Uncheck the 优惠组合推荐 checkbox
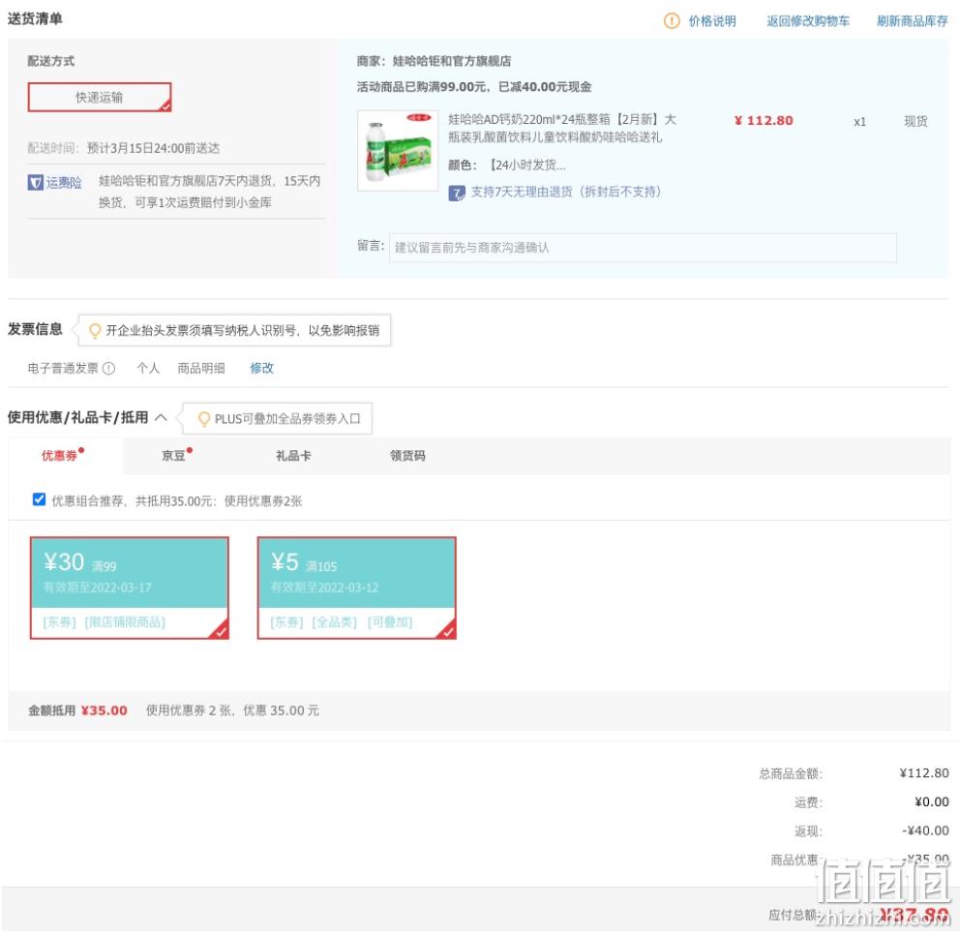The height and width of the screenshot is (935, 960). point(39,499)
